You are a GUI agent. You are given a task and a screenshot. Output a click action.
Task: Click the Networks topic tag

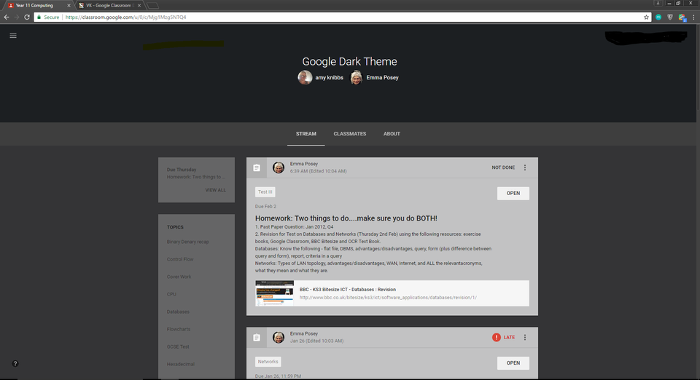click(268, 362)
